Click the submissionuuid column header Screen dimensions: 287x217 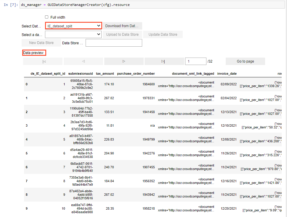coord(81,74)
